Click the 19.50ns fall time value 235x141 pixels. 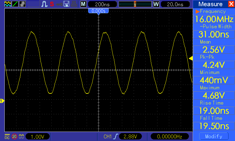[214, 126]
